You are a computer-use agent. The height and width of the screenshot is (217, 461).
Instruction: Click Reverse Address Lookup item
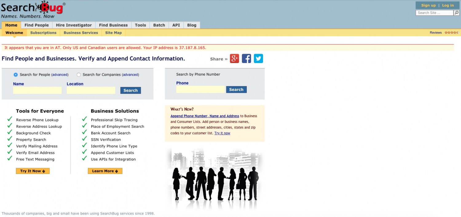[39, 126]
